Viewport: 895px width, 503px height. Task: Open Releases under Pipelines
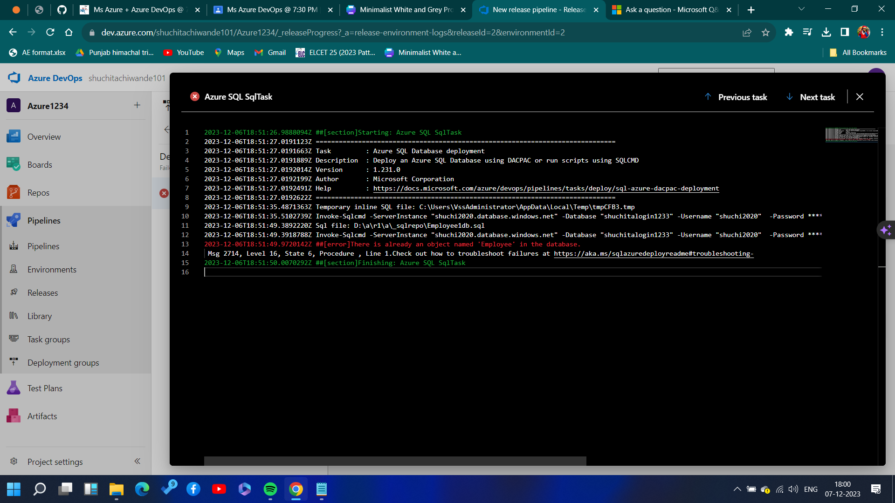42,292
